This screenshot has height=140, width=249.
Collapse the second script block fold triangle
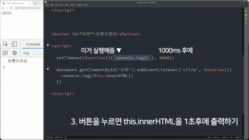pos(48,45)
